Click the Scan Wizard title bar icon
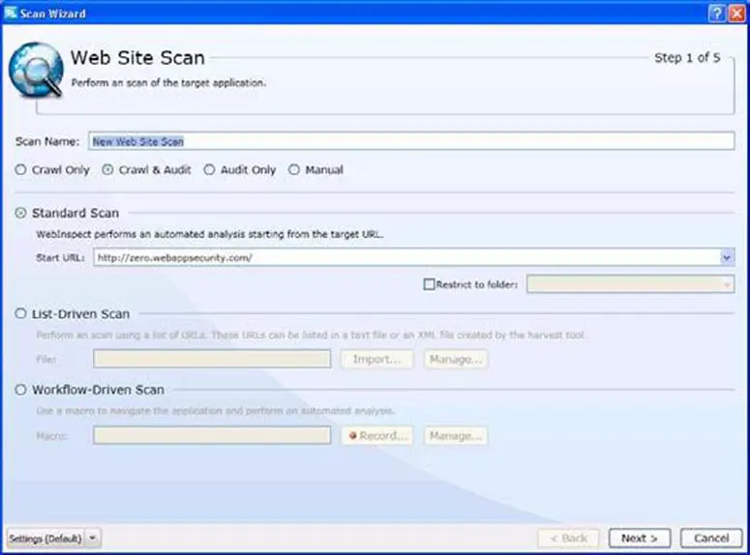 click(11, 12)
